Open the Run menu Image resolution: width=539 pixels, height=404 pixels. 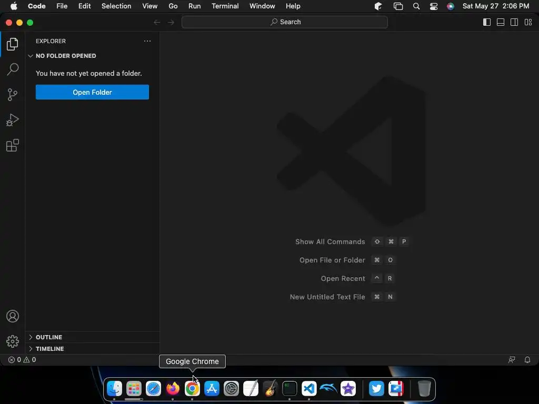tap(195, 6)
